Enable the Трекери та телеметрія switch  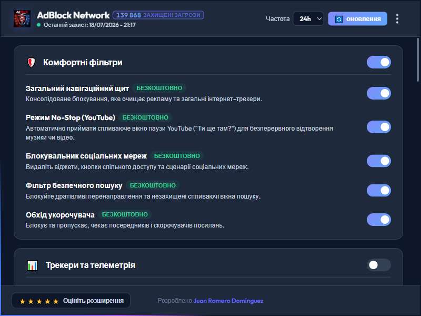pyautogui.click(x=378, y=265)
